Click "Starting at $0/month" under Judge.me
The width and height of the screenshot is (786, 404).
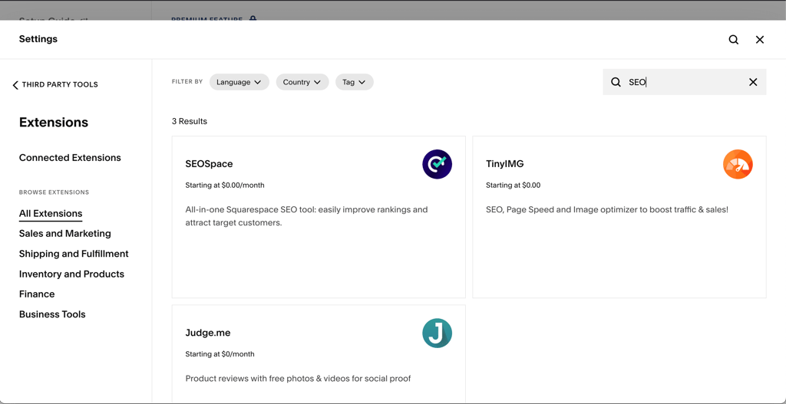[220, 354]
